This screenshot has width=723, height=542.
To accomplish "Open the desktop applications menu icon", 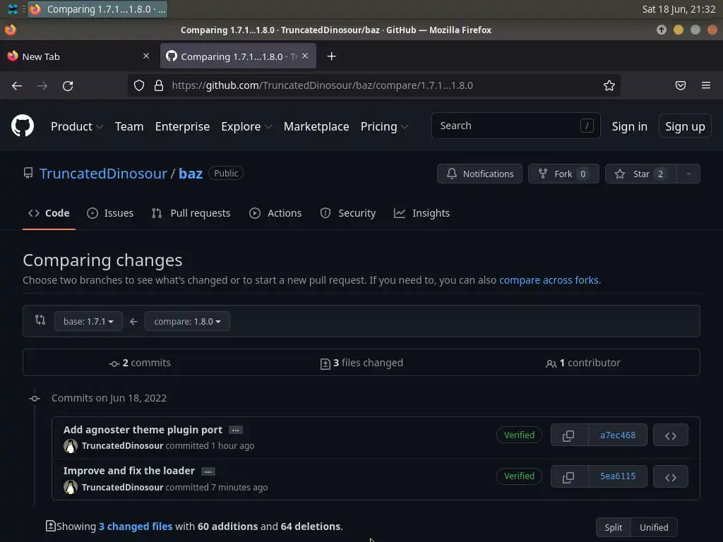I will tap(13, 8).
